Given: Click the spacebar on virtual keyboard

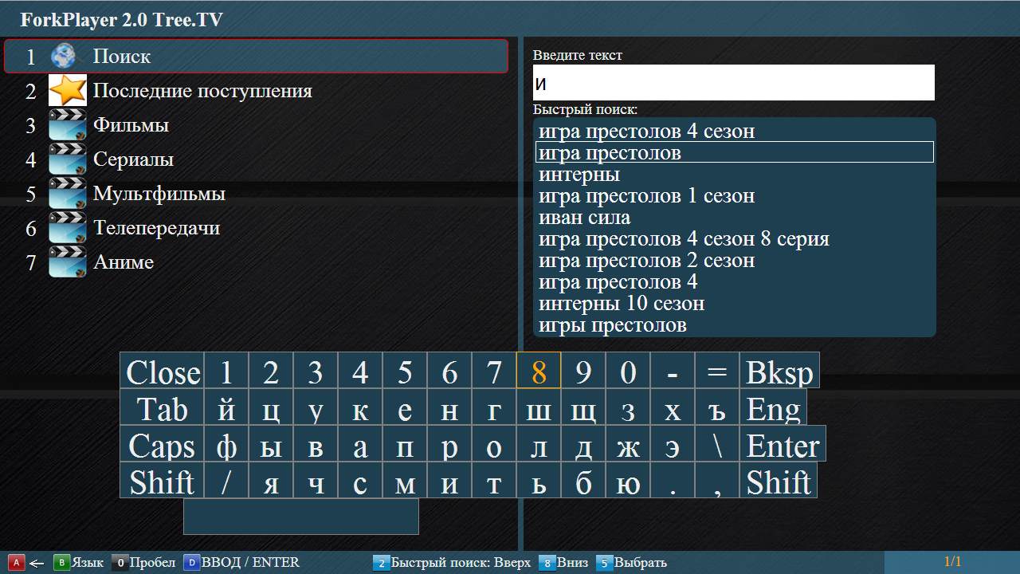Looking at the screenshot, I should 301,517.
